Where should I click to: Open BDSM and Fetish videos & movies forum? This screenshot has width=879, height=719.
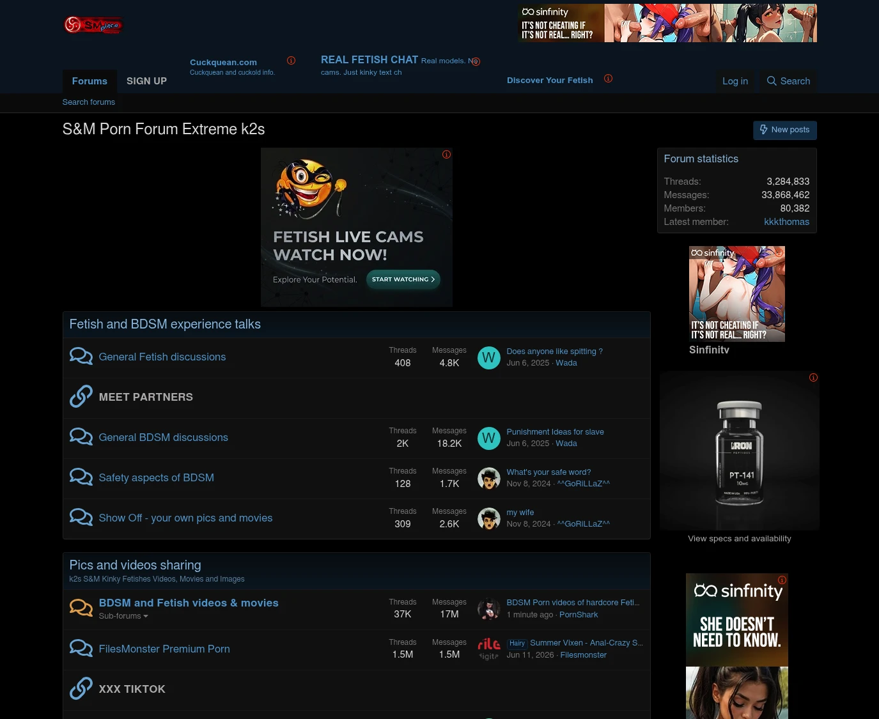(189, 603)
